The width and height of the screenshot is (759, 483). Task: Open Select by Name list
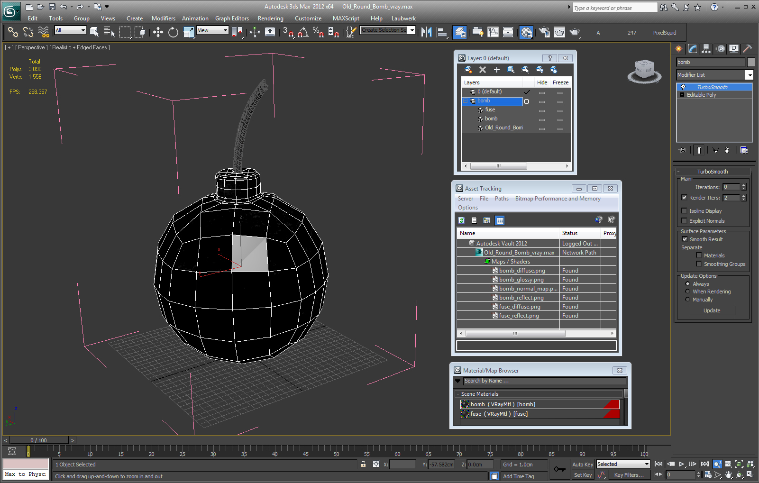pos(110,32)
